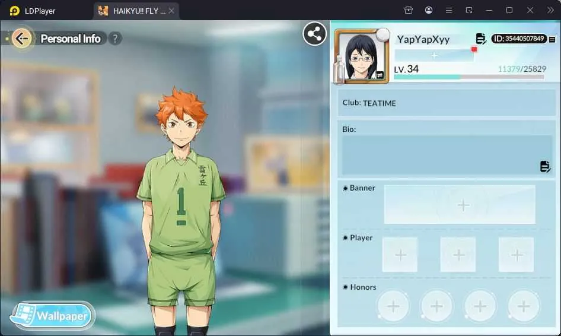Add the fourth Honors badge slot
The width and height of the screenshot is (561, 336).
point(524,306)
